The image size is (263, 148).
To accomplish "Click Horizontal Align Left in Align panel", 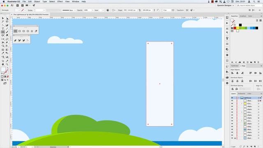I will tap(233, 73).
